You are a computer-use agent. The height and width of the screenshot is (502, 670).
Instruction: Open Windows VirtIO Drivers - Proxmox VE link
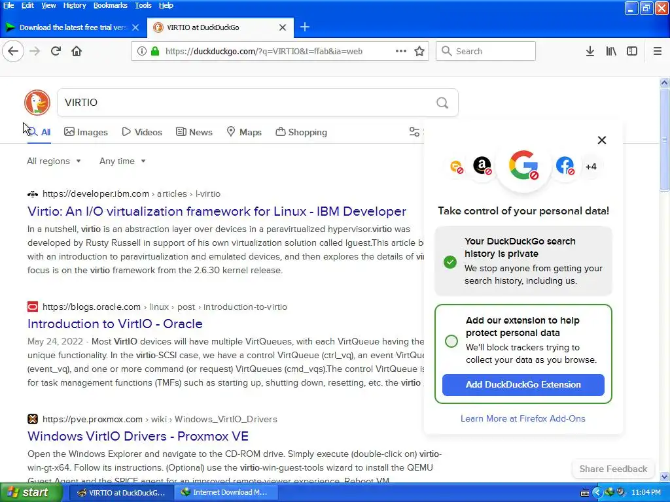138,436
